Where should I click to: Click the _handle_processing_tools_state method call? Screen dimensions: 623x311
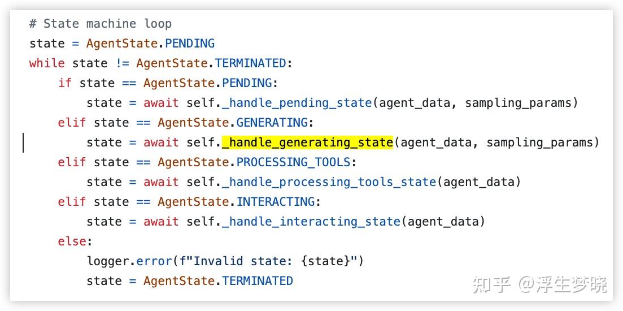[329, 182]
